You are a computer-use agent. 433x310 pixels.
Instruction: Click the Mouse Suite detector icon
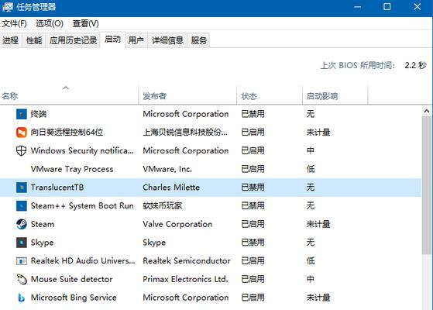[22, 279]
